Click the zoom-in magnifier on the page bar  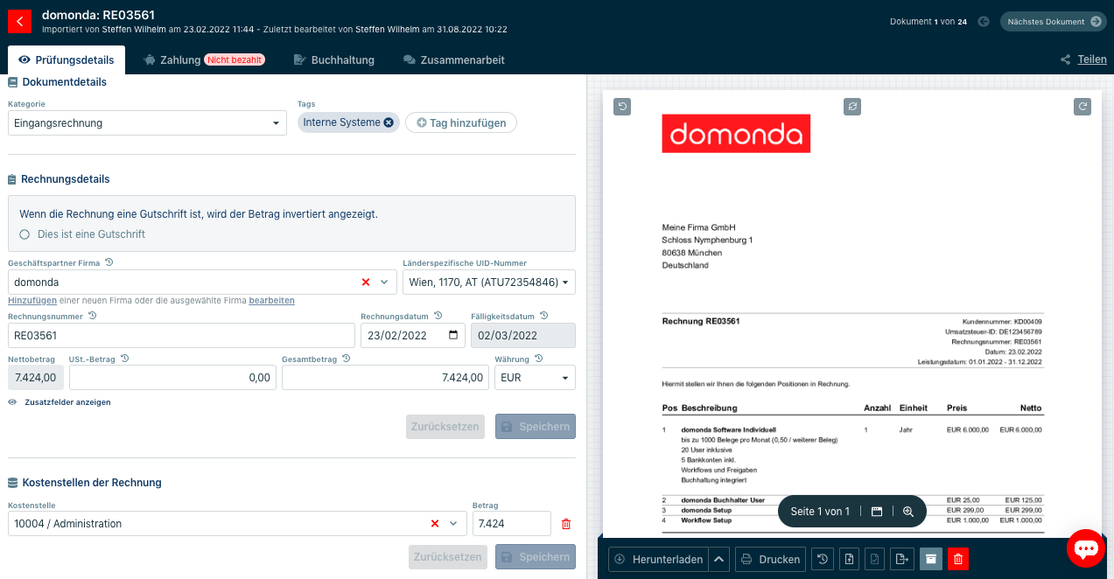[x=908, y=512]
